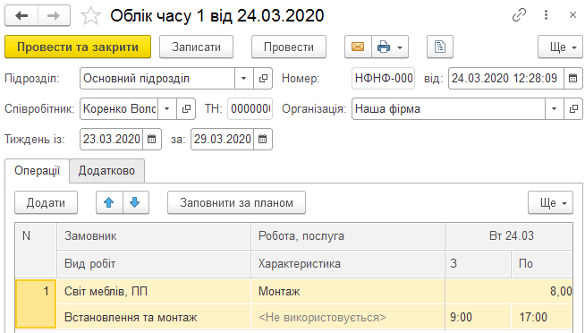Click Додати button
585x333 pixels.
(46, 202)
